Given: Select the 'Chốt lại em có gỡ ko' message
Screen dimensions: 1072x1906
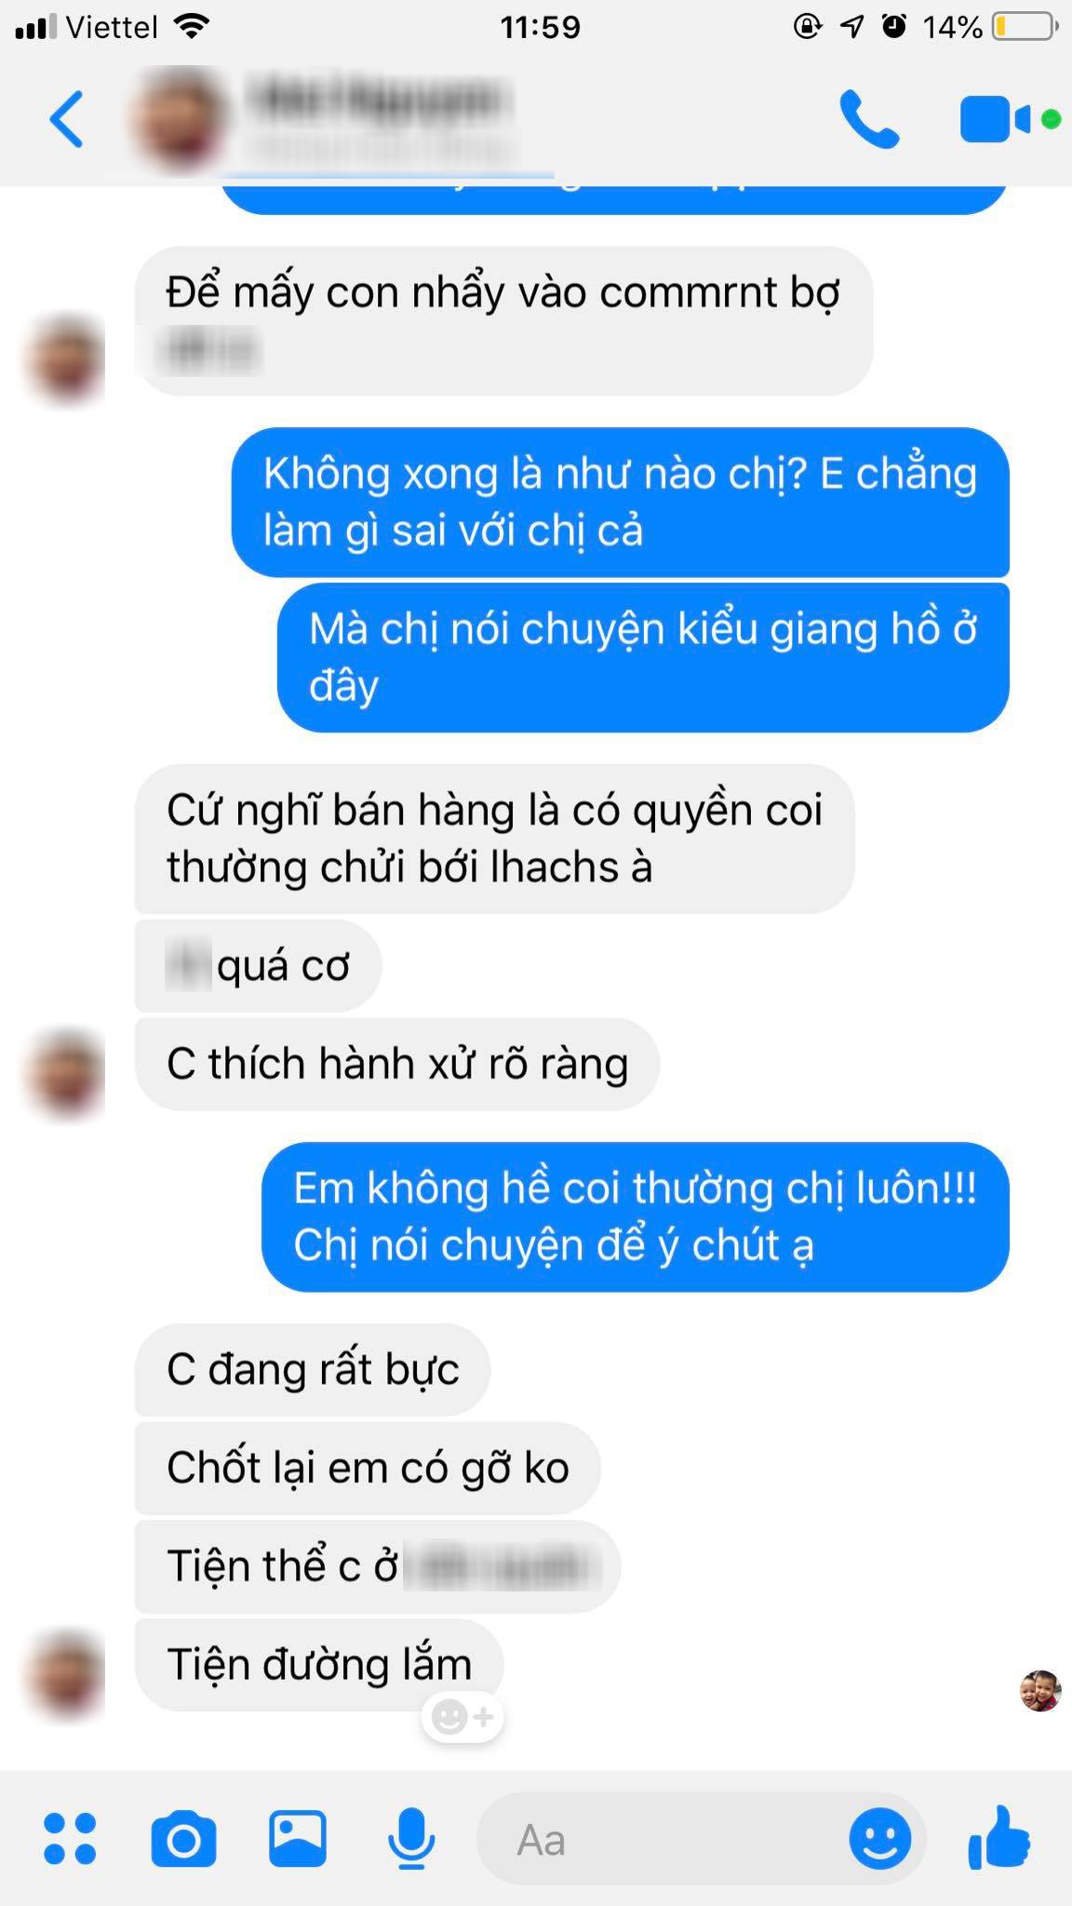Looking at the screenshot, I should click(368, 1468).
